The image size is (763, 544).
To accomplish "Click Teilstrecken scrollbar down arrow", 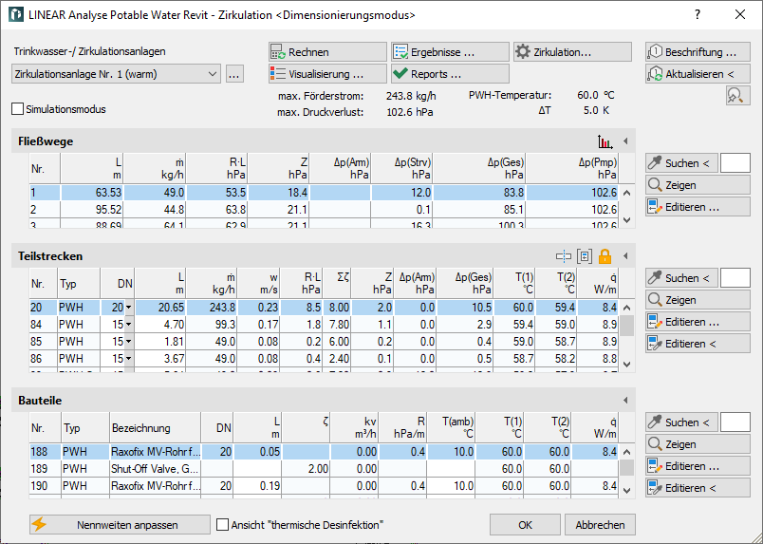I will coord(626,365).
